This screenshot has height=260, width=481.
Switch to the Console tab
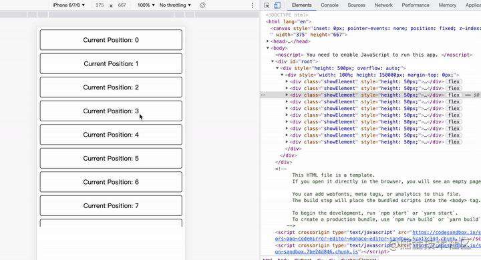(329, 5)
